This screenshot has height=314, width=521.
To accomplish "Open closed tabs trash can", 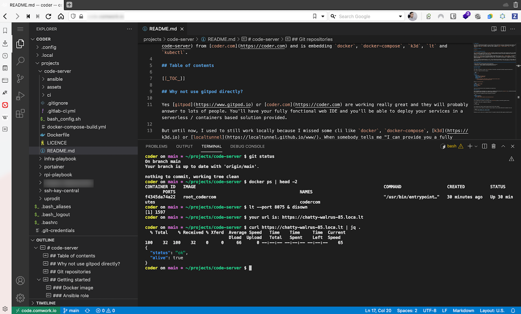I will pos(515,5).
